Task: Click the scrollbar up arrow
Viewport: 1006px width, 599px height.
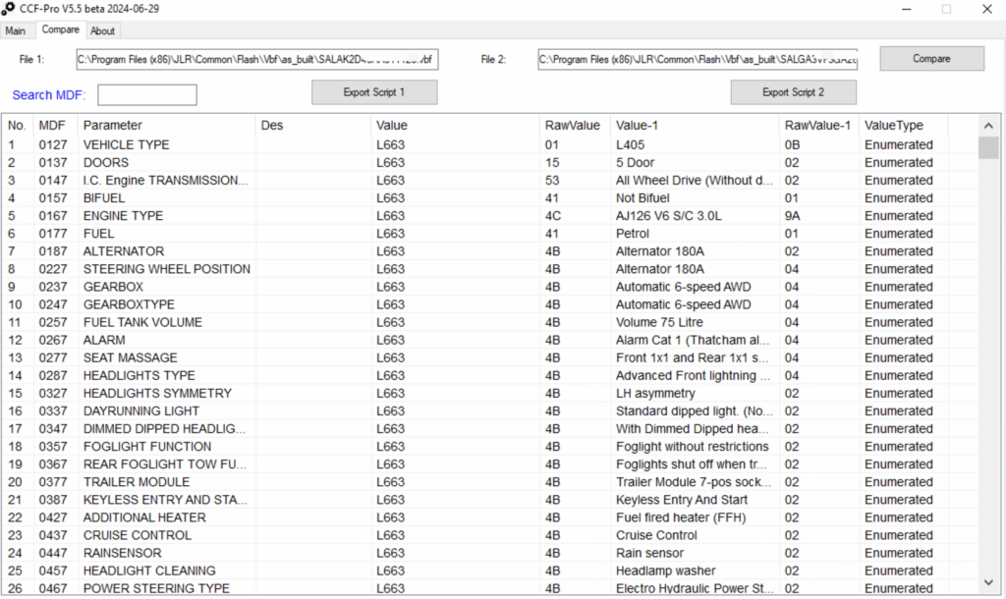Action: [x=989, y=125]
